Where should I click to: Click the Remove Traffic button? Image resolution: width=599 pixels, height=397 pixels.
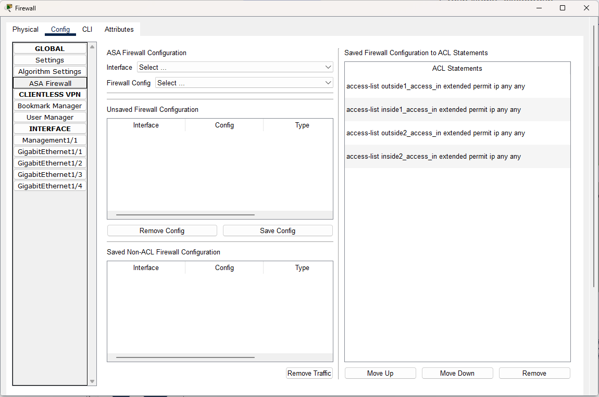309,373
